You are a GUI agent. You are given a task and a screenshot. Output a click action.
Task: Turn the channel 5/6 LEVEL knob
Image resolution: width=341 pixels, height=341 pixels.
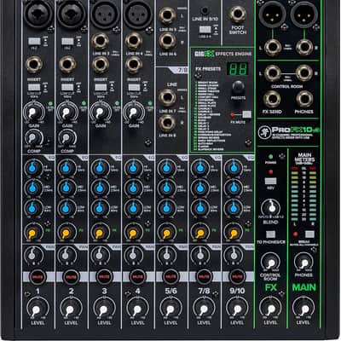point(170,309)
